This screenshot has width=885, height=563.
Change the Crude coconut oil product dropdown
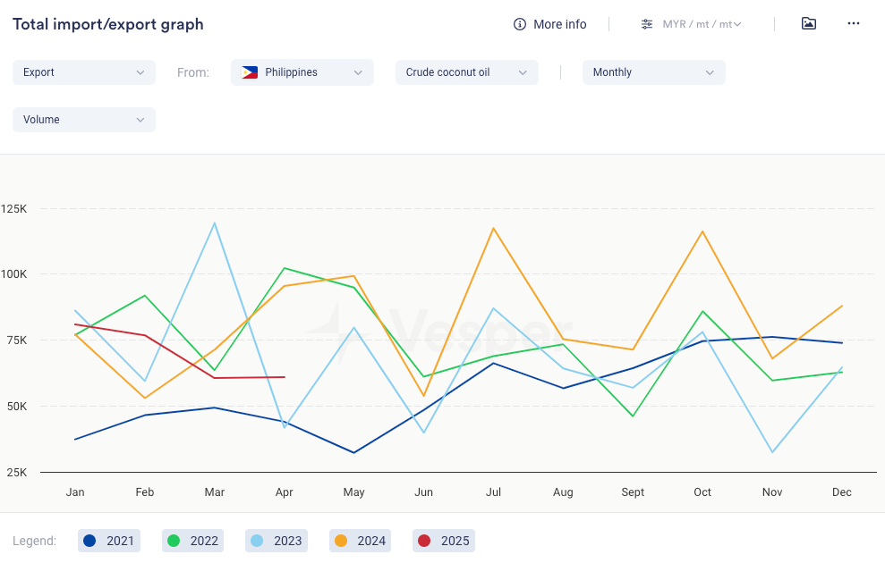coord(467,72)
